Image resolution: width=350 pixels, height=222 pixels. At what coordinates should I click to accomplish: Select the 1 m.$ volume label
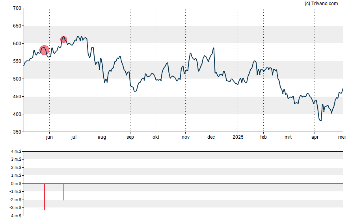coord(16,176)
